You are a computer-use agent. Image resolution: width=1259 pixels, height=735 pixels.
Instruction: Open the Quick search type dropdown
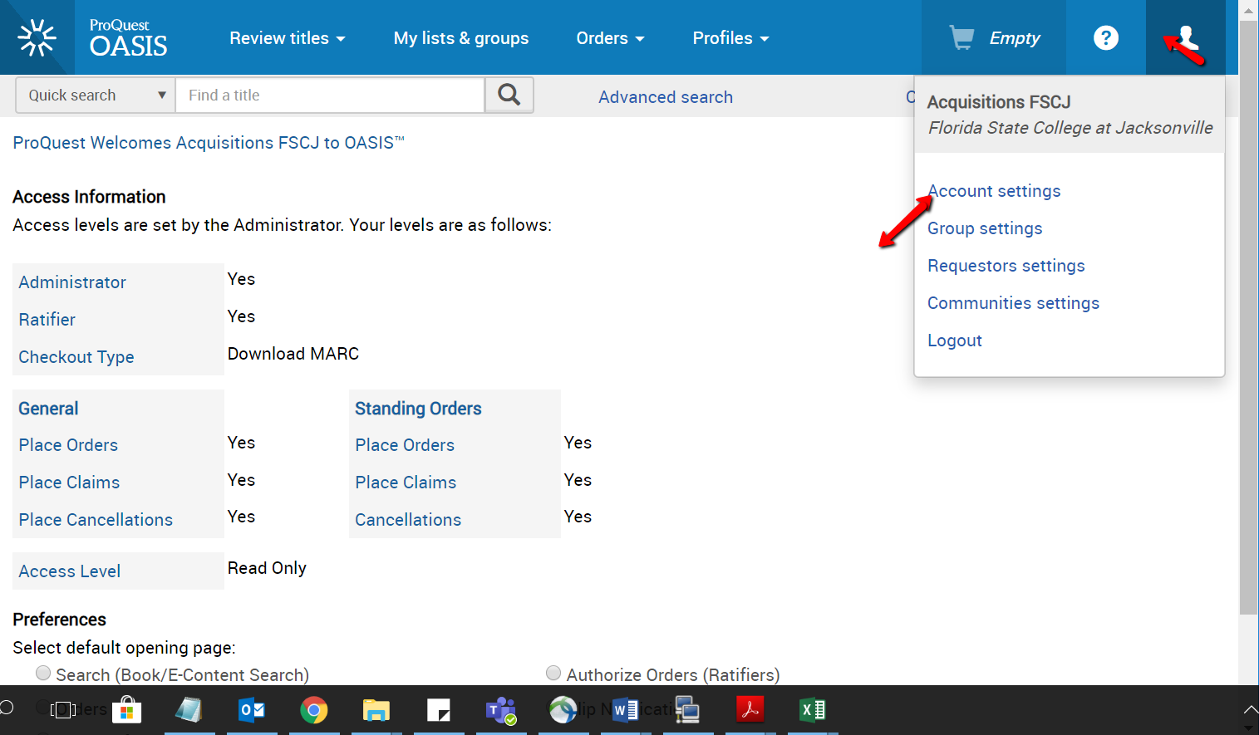click(96, 96)
